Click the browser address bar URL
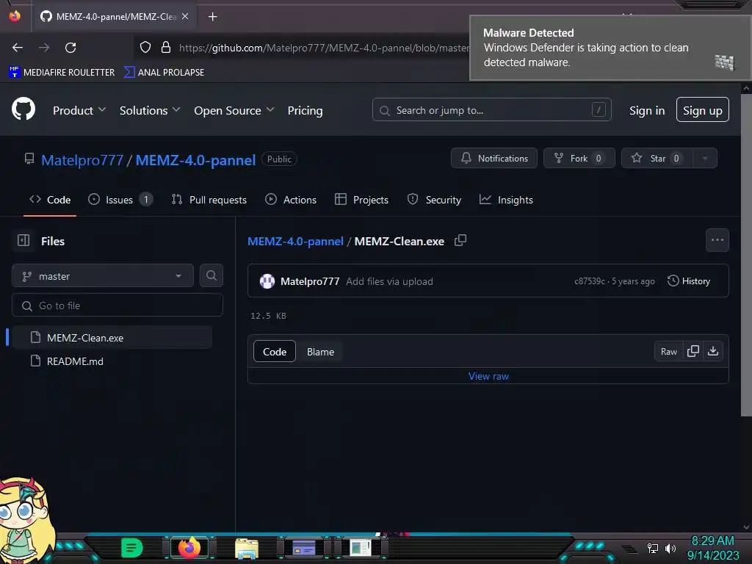 [324, 48]
